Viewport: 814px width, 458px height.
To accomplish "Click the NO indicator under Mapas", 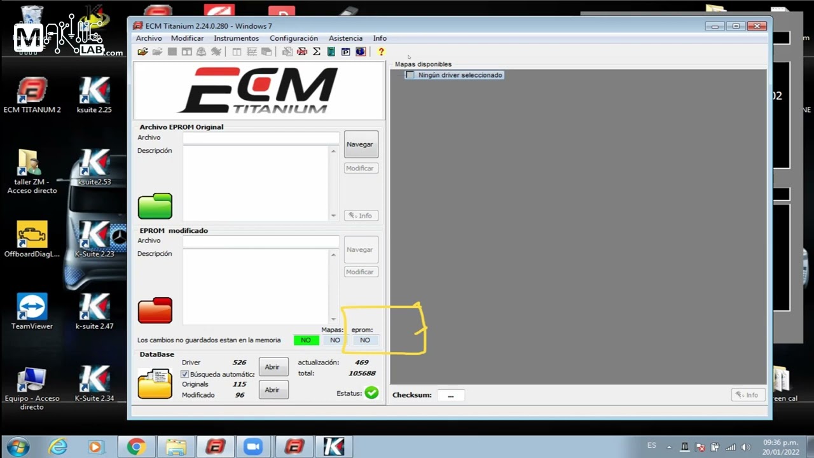I will point(335,340).
